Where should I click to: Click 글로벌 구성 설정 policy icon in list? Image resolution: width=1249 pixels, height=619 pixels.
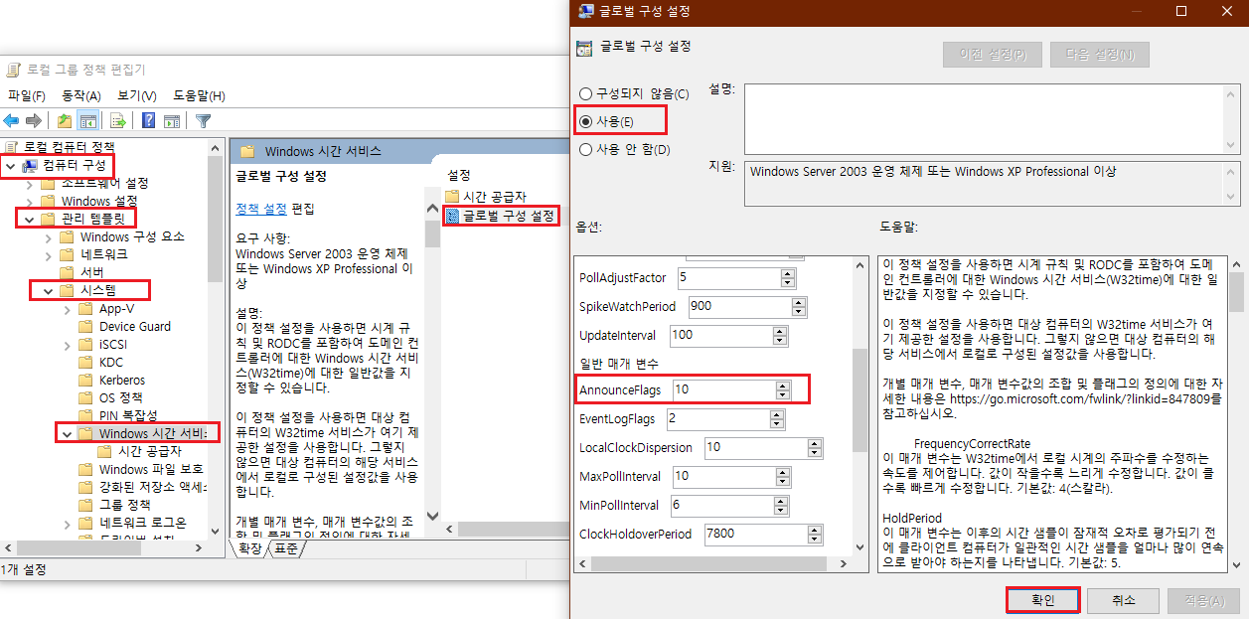click(x=453, y=215)
